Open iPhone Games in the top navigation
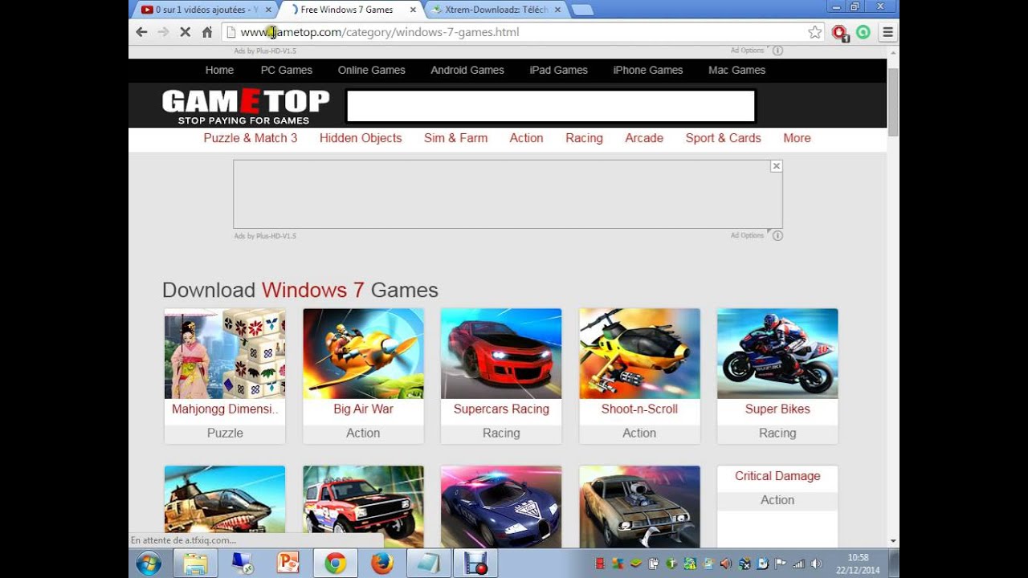The width and height of the screenshot is (1028, 578). (x=648, y=70)
